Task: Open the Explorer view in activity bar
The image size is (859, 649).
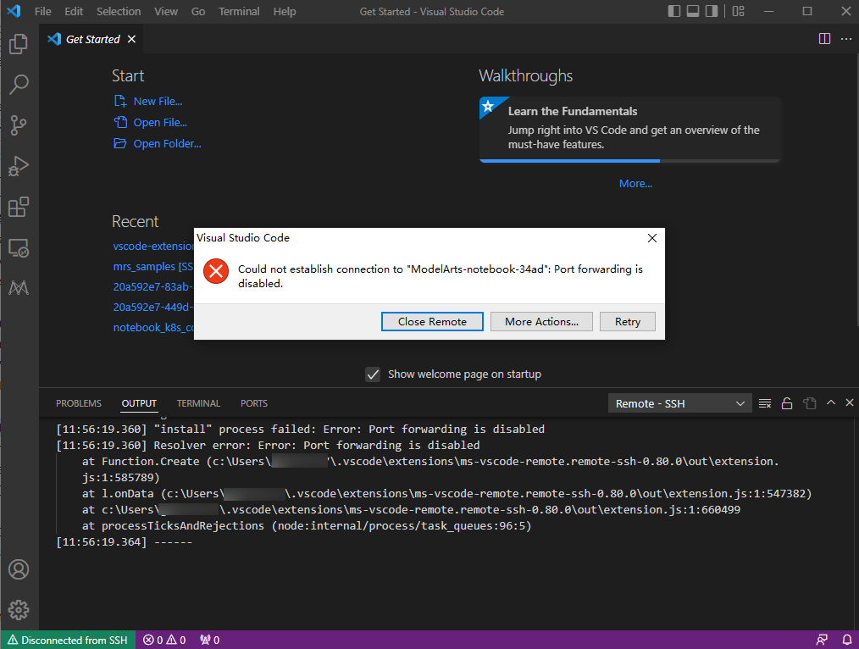Action: 19,44
